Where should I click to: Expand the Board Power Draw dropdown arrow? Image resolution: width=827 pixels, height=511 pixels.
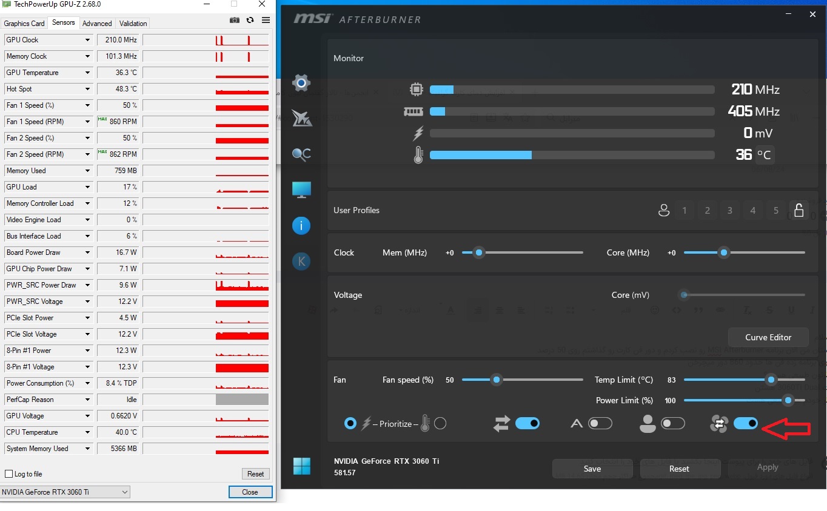[87, 252]
